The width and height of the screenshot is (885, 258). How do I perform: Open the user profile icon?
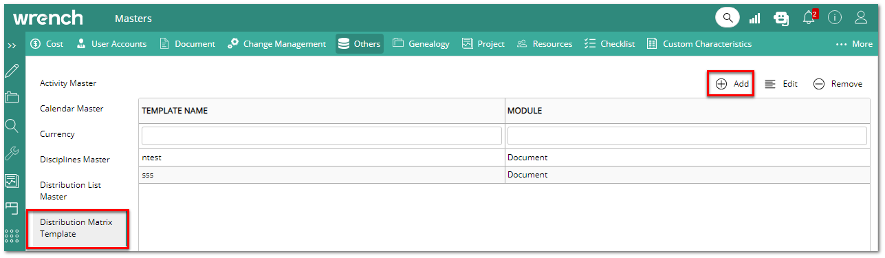coord(861,18)
